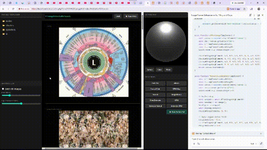Viewport: 267px width, 150px height.
Task: Open the second folder in the explorer list
Action: 8,25
